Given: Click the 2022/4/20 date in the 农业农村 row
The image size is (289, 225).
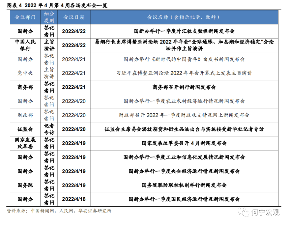Looking at the screenshot, I should point(74,101).
